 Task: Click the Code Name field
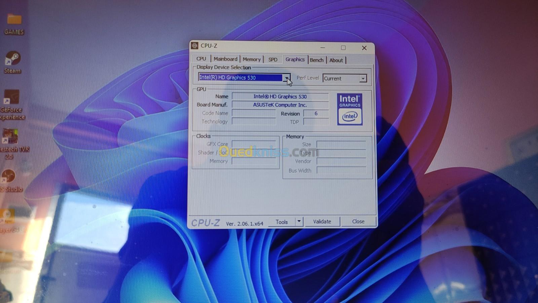254,113
